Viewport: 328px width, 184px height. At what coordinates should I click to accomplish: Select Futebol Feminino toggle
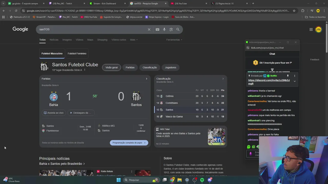pos(77,53)
